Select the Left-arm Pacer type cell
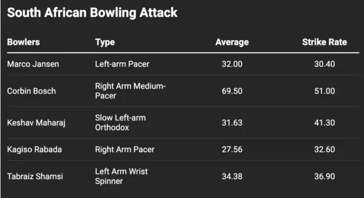 coord(122,64)
